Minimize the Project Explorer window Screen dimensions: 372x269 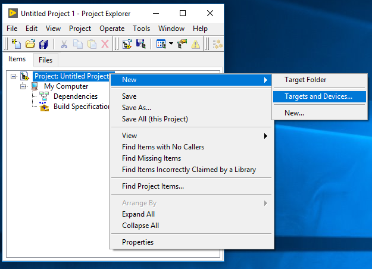156,13
